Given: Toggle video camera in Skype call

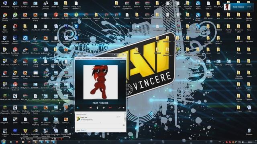Looking at the screenshot, I should tap(91, 108).
